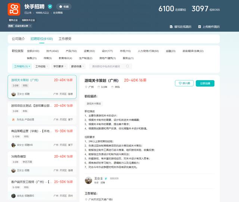This screenshot has width=239, height=202.
Task: Click the online resume document icon
Action: pyautogui.click(x=171, y=27)
